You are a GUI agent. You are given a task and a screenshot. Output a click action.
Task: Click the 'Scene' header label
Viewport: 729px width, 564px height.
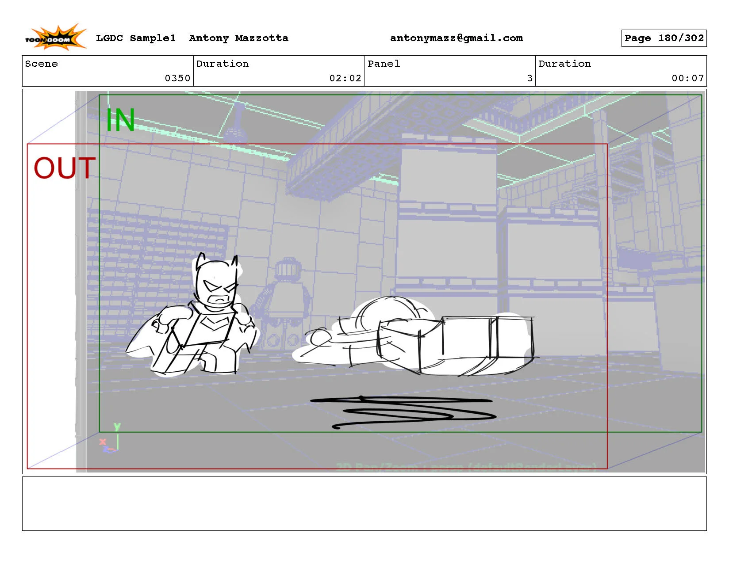click(x=42, y=64)
